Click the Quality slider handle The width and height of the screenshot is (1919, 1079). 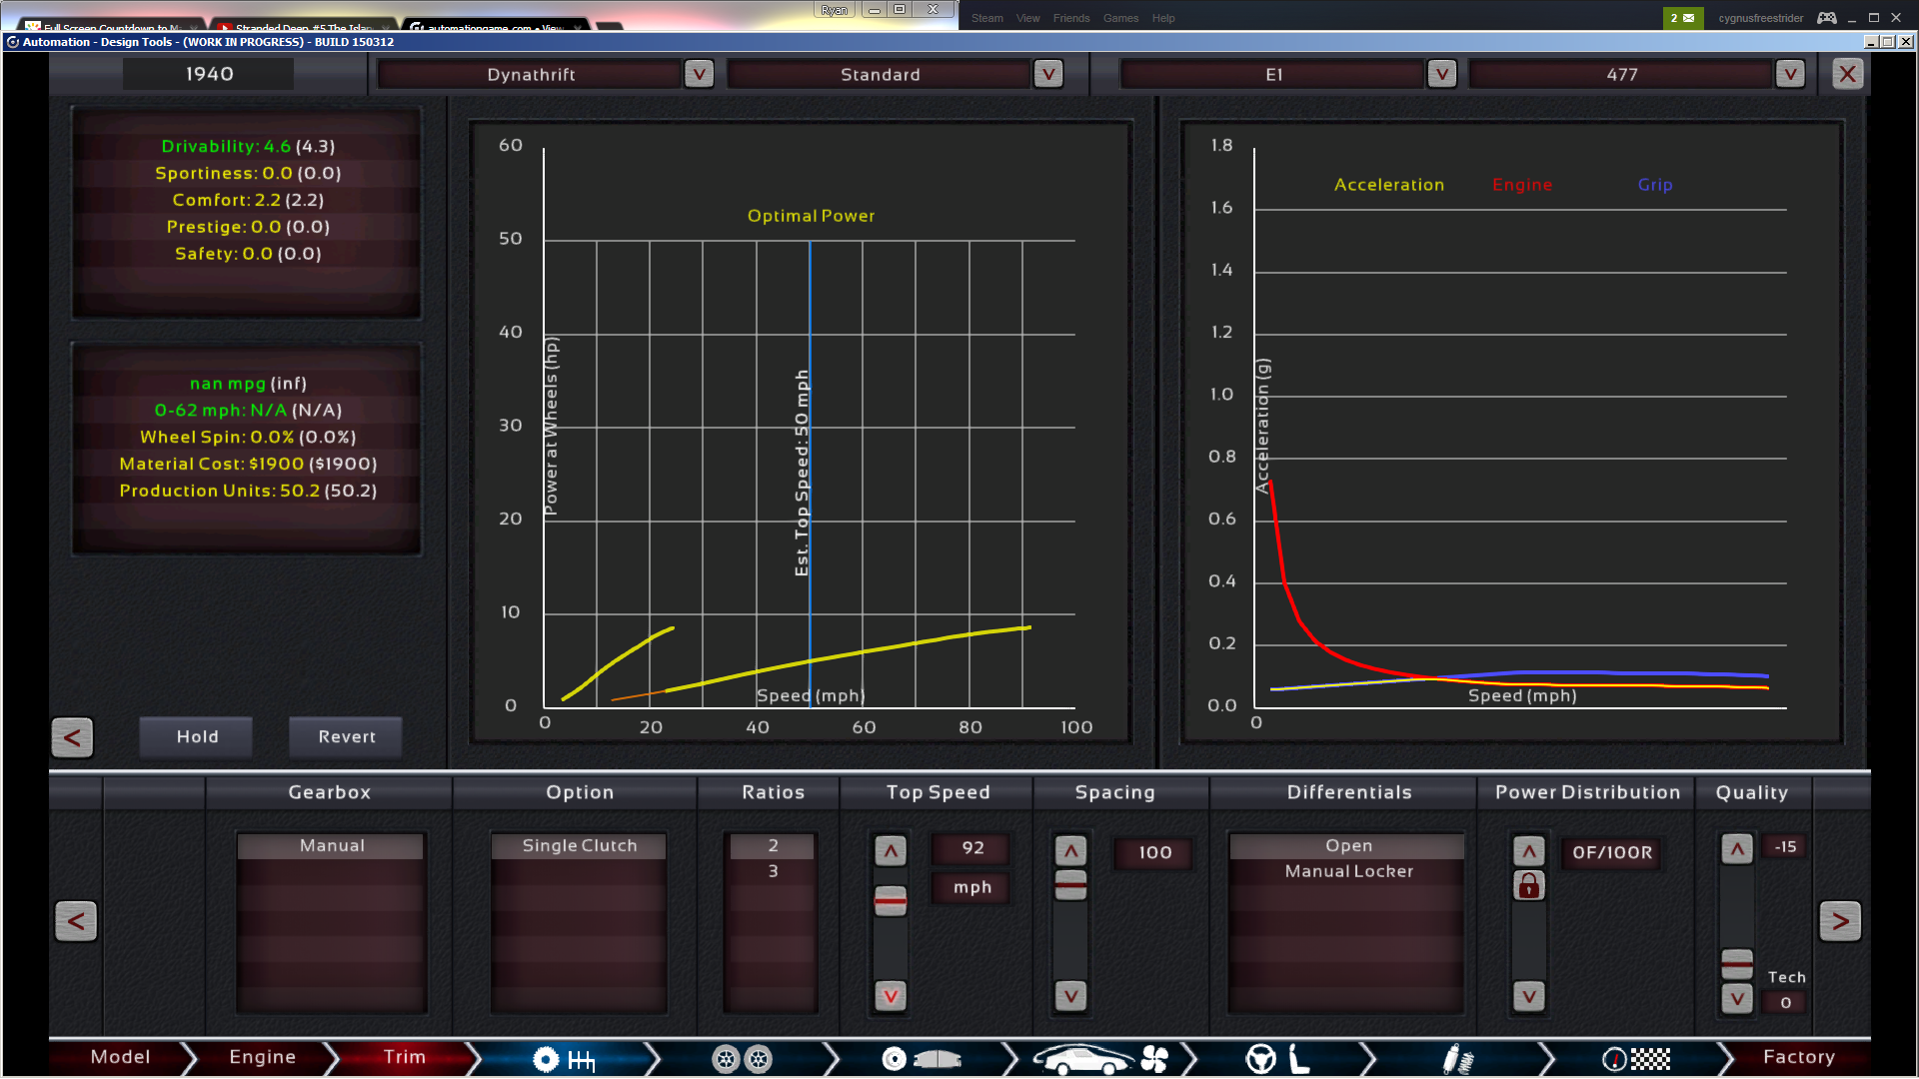1737,965
